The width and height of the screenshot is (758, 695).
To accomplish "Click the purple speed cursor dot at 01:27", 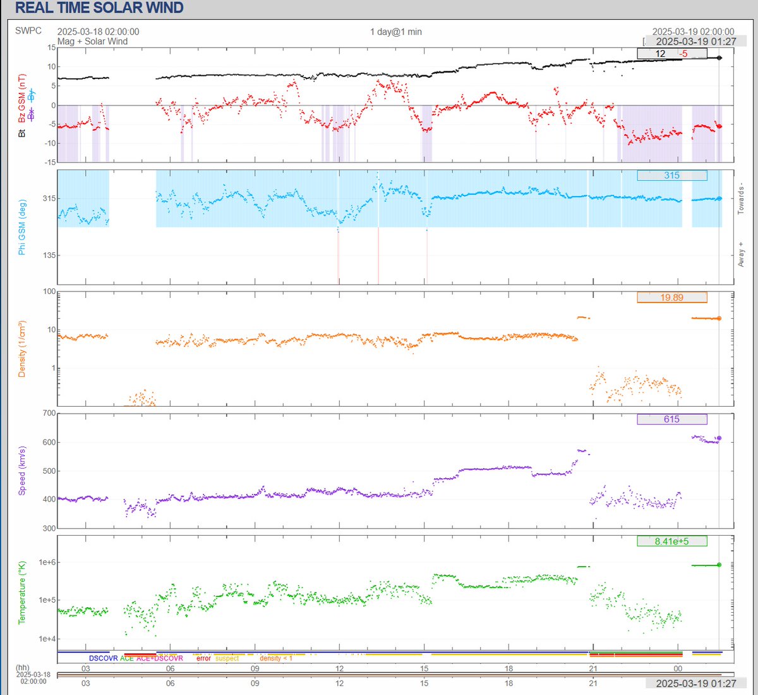I will (719, 438).
